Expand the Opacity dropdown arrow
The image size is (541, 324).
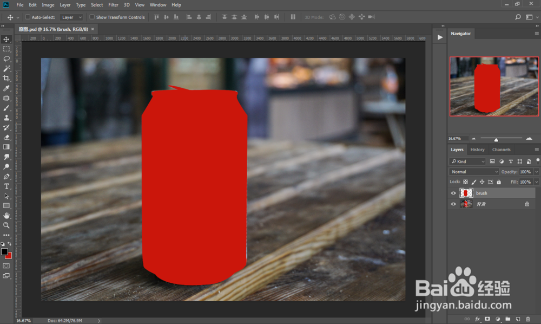point(536,172)
